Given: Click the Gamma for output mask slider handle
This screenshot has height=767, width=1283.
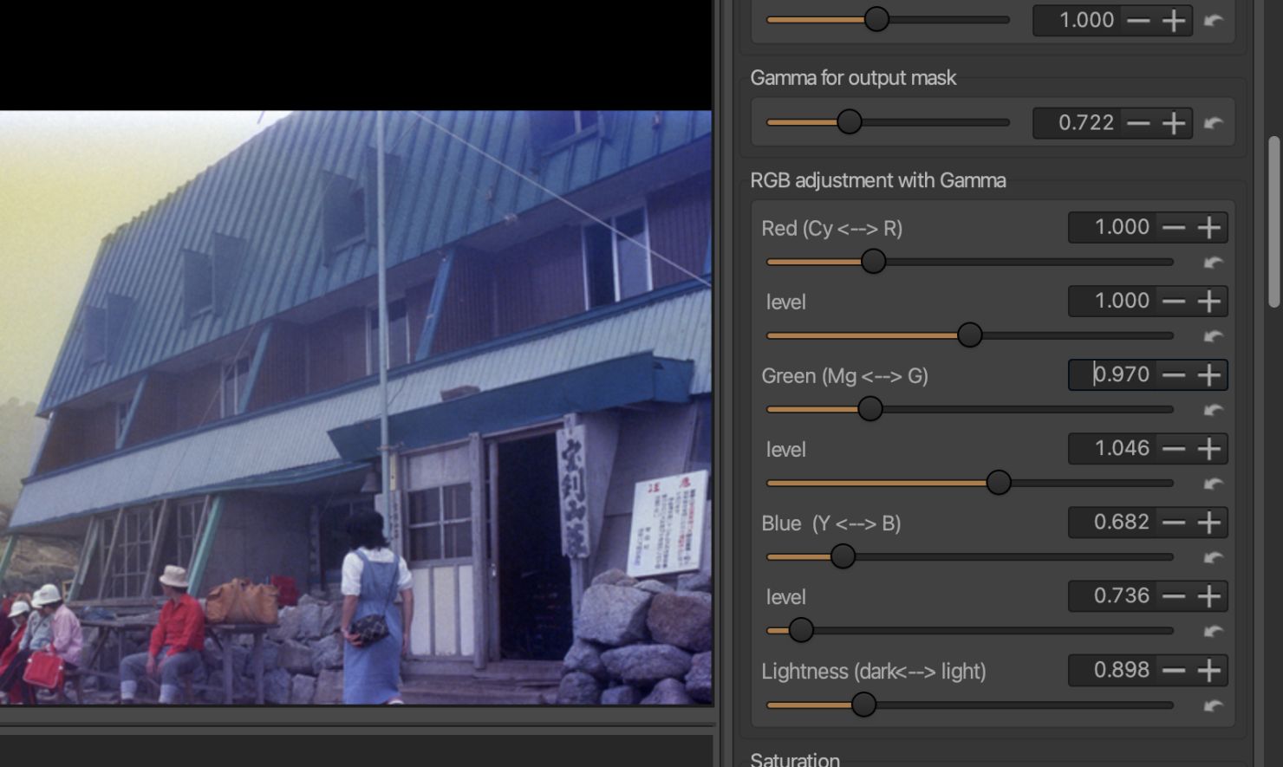Looking at the screenshot, I should coord(850,121).
